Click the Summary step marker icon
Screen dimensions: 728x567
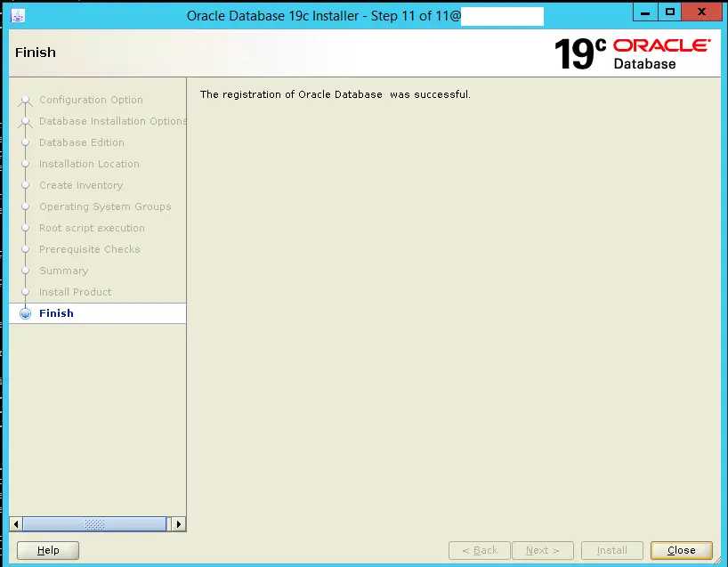[x=26, y=271]
